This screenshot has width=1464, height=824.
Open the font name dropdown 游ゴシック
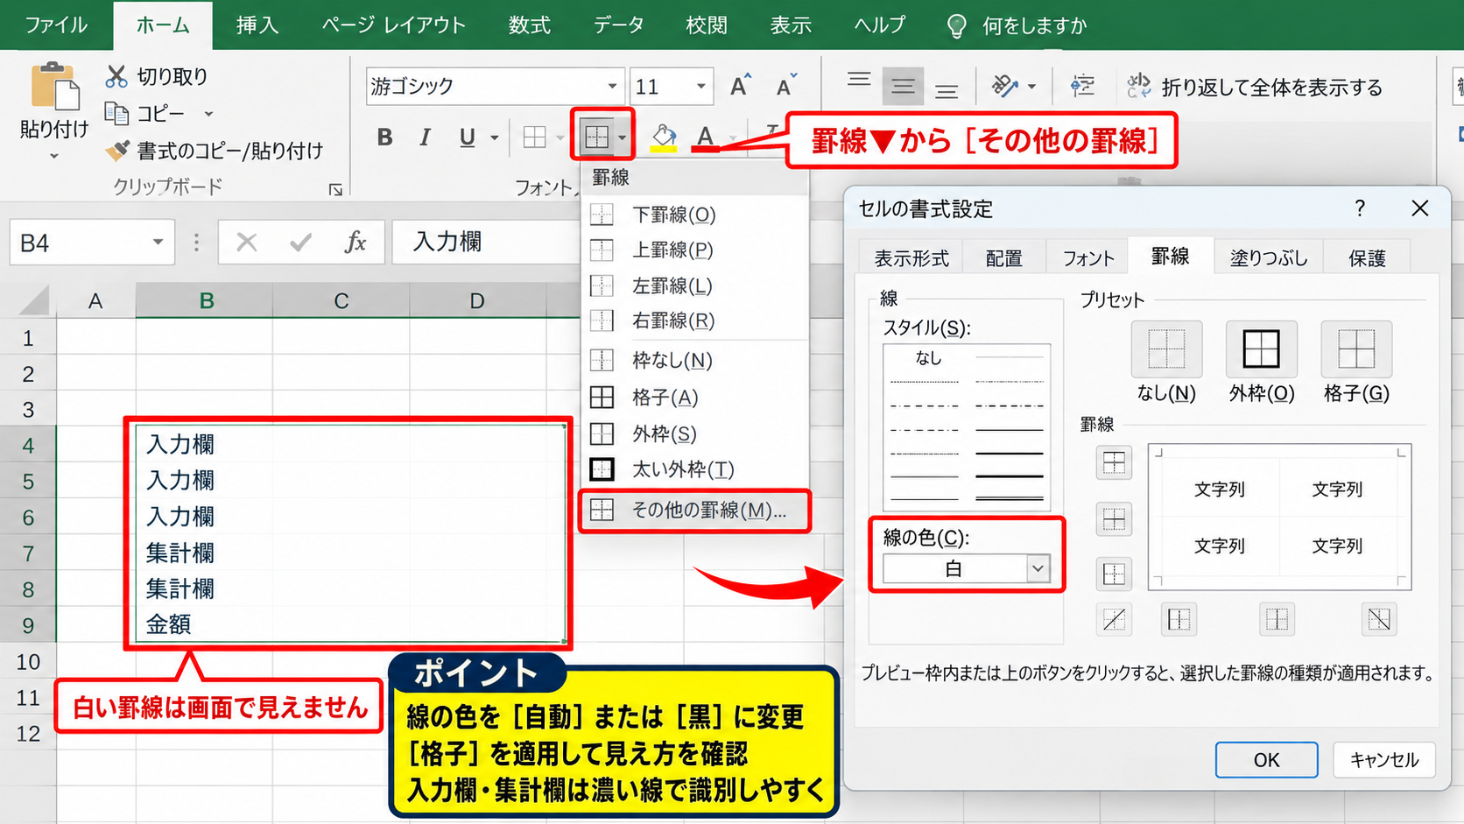pos(612,86)
